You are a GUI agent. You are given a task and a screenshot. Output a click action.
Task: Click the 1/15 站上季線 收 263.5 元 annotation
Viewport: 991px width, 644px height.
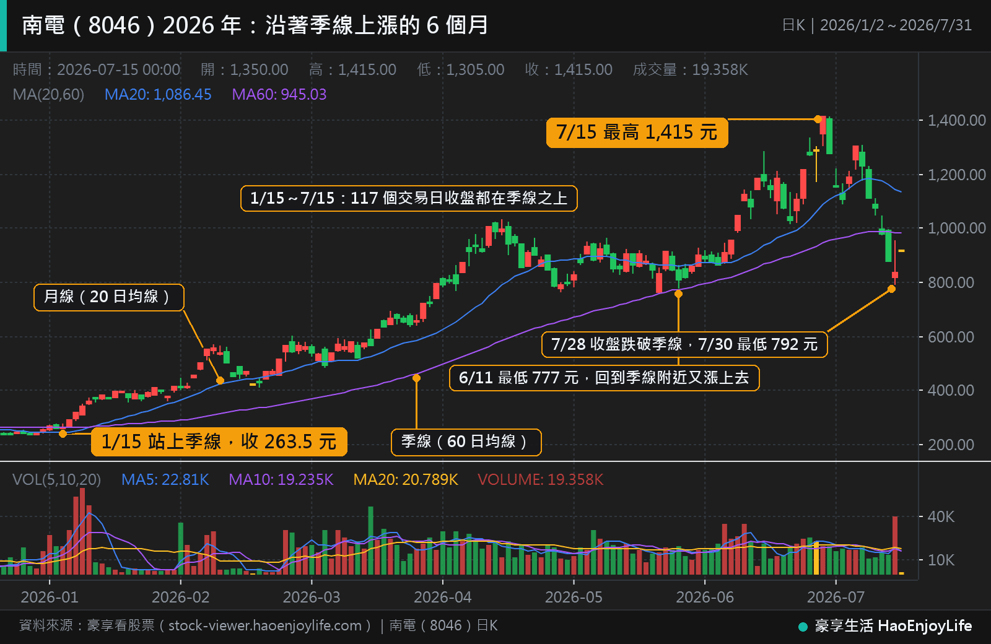click(219, 442)
